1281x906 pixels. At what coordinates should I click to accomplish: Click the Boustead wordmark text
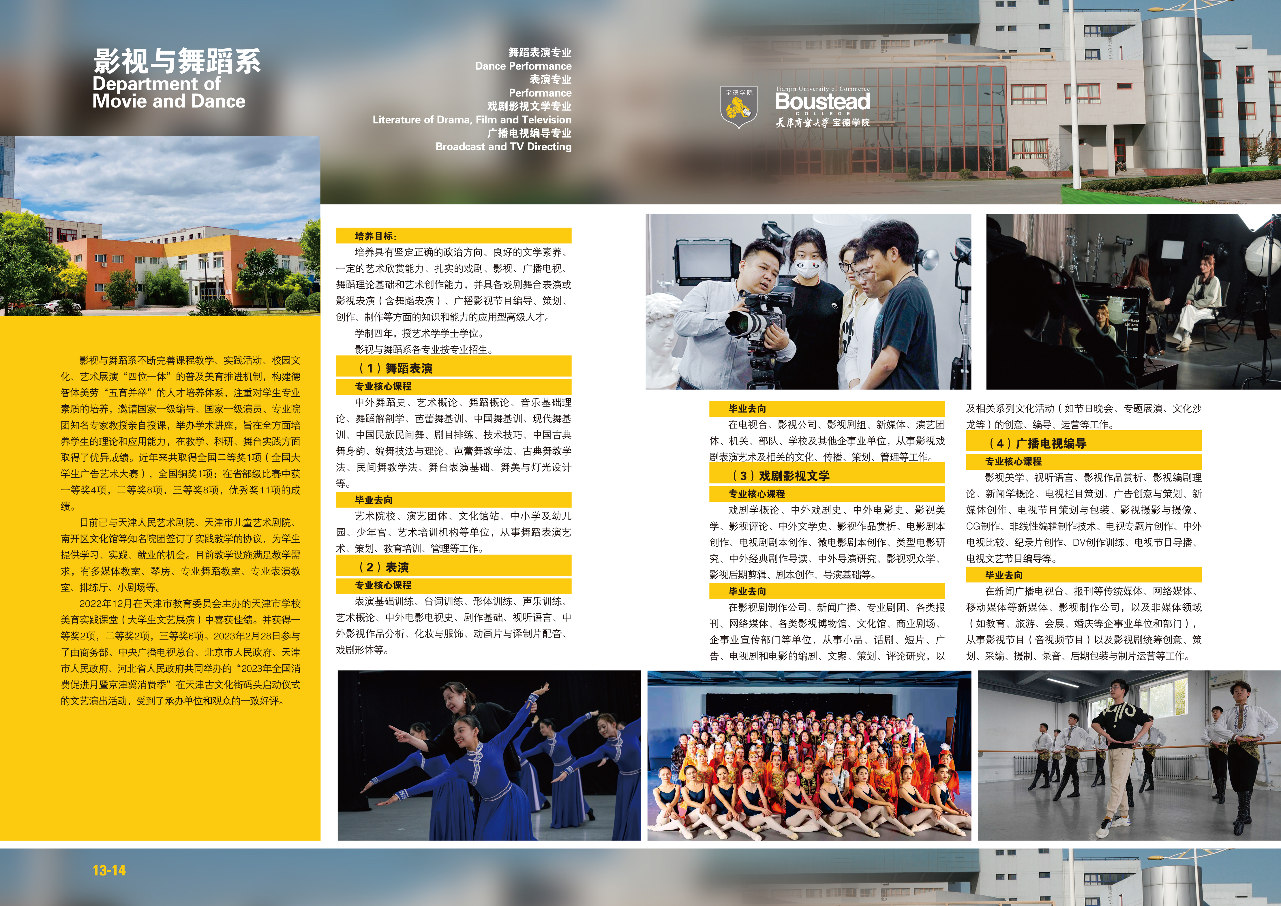pyautogui.click(x=822, y=101)
